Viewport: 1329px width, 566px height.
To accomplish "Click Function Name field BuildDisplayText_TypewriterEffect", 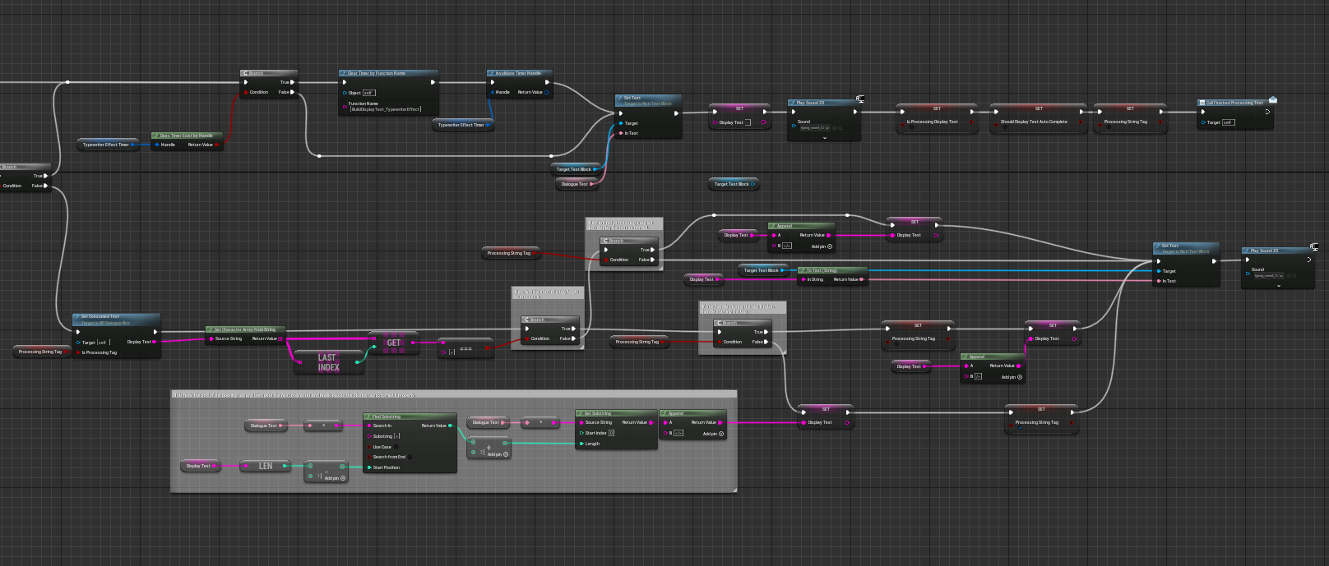I will click(386, 109).
